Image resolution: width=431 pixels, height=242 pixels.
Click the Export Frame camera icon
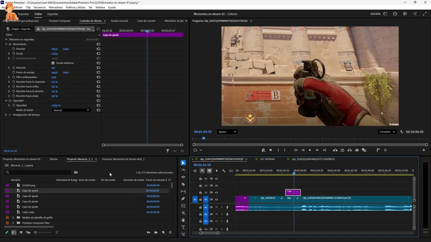(357, 150)
